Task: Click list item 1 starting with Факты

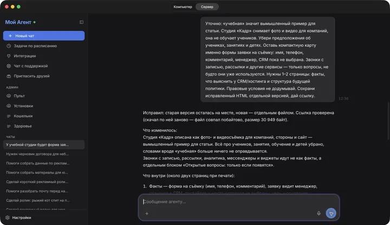Action: (x=230, y=186)
